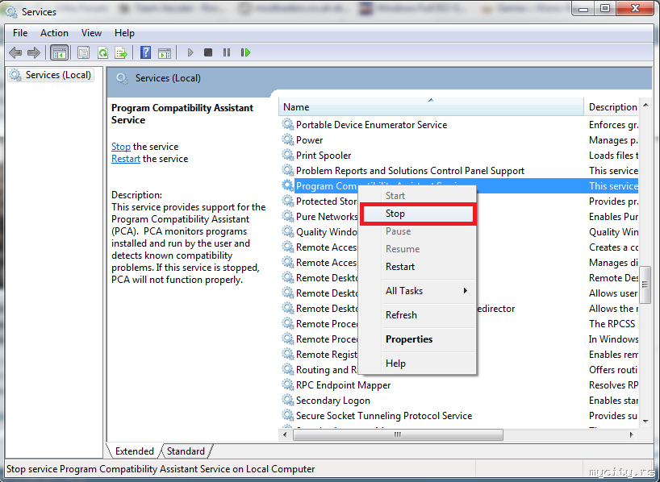Click the gear icon beside Print Spooler
The image size is (660, 482).
288,155
